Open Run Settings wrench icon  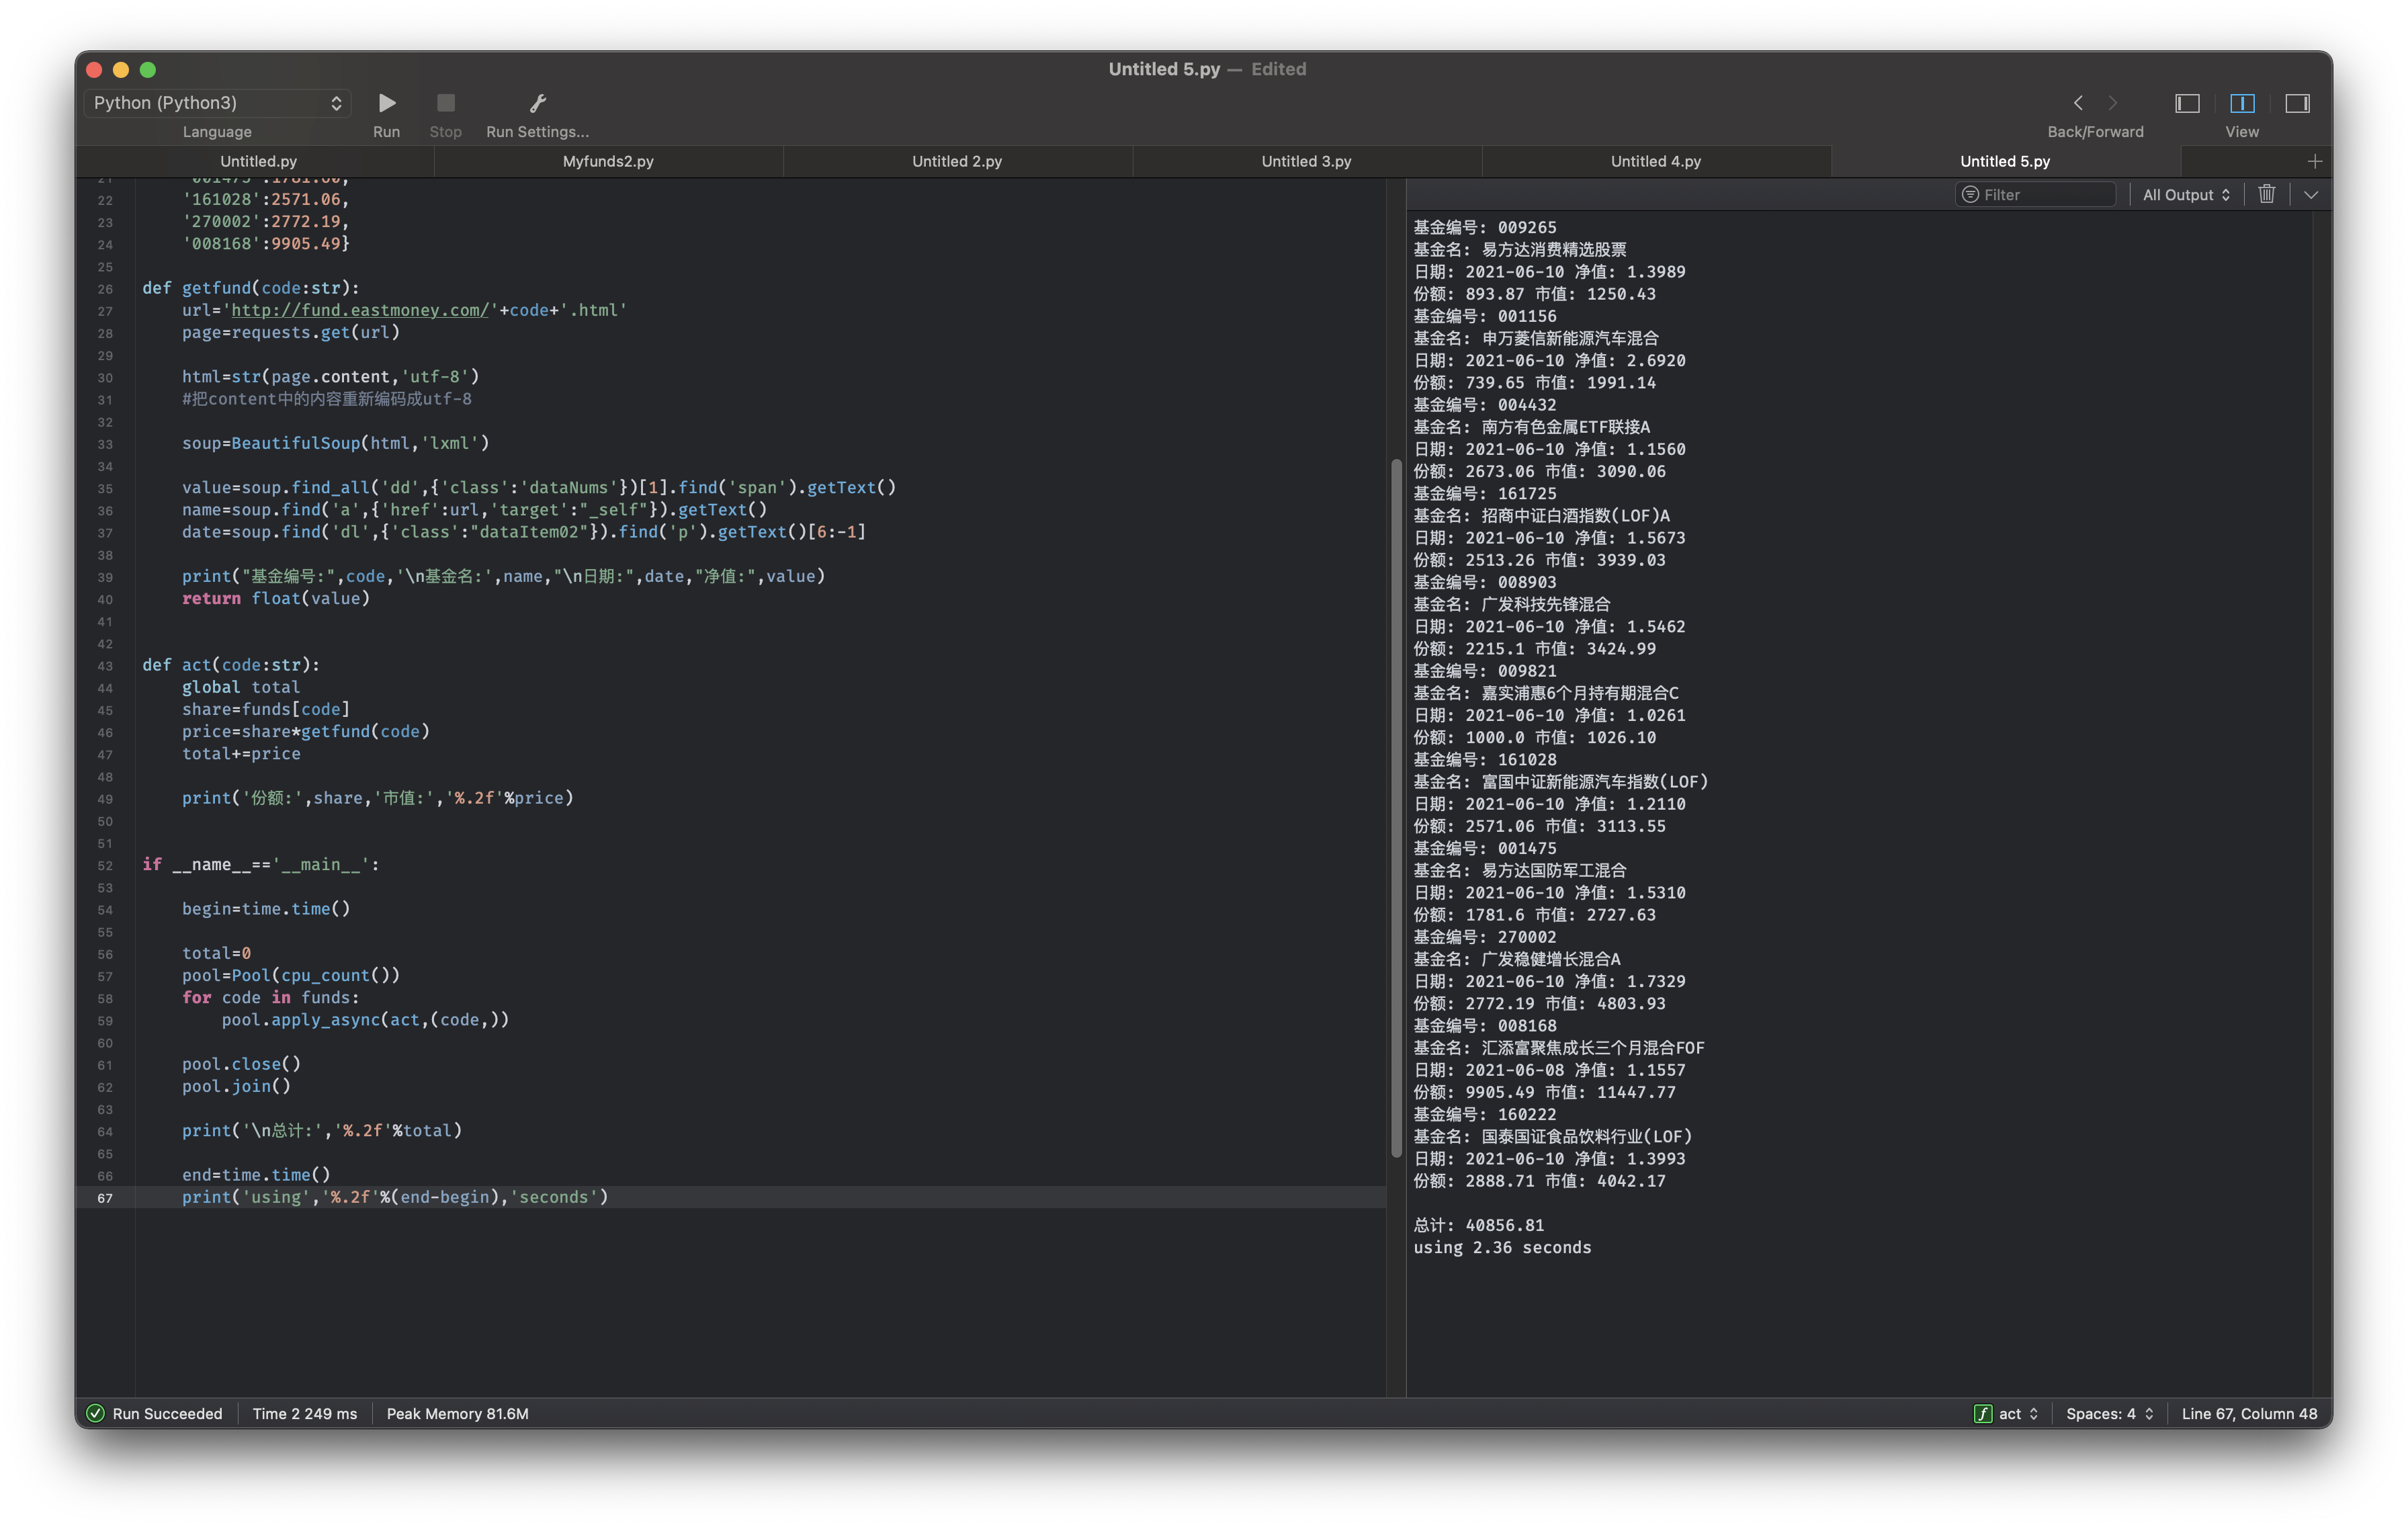coord(537,103)
